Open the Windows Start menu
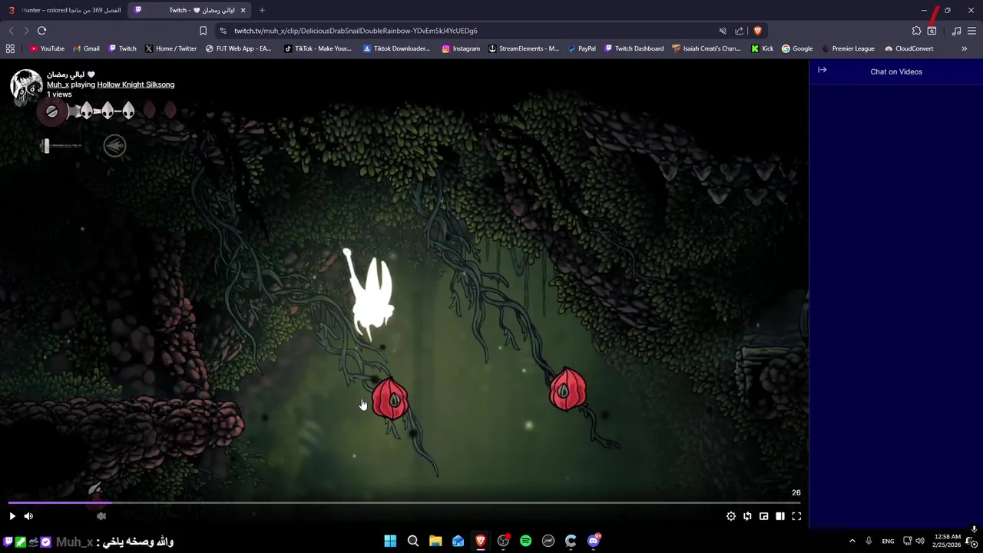 [390, 541]
